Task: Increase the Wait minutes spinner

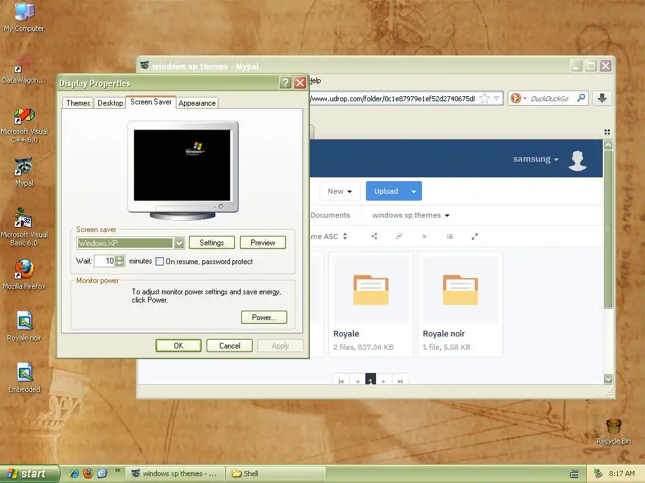Action: (x=119, y=258)
